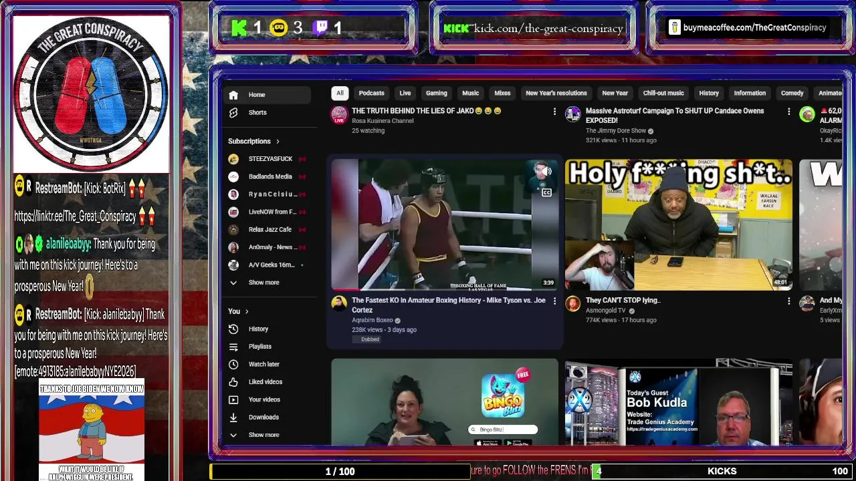The height and width of the screenshot is (481, 856).
Task: Click the buymeacoffee.com/TheGreatConspiracy banner
Action: 748,27
